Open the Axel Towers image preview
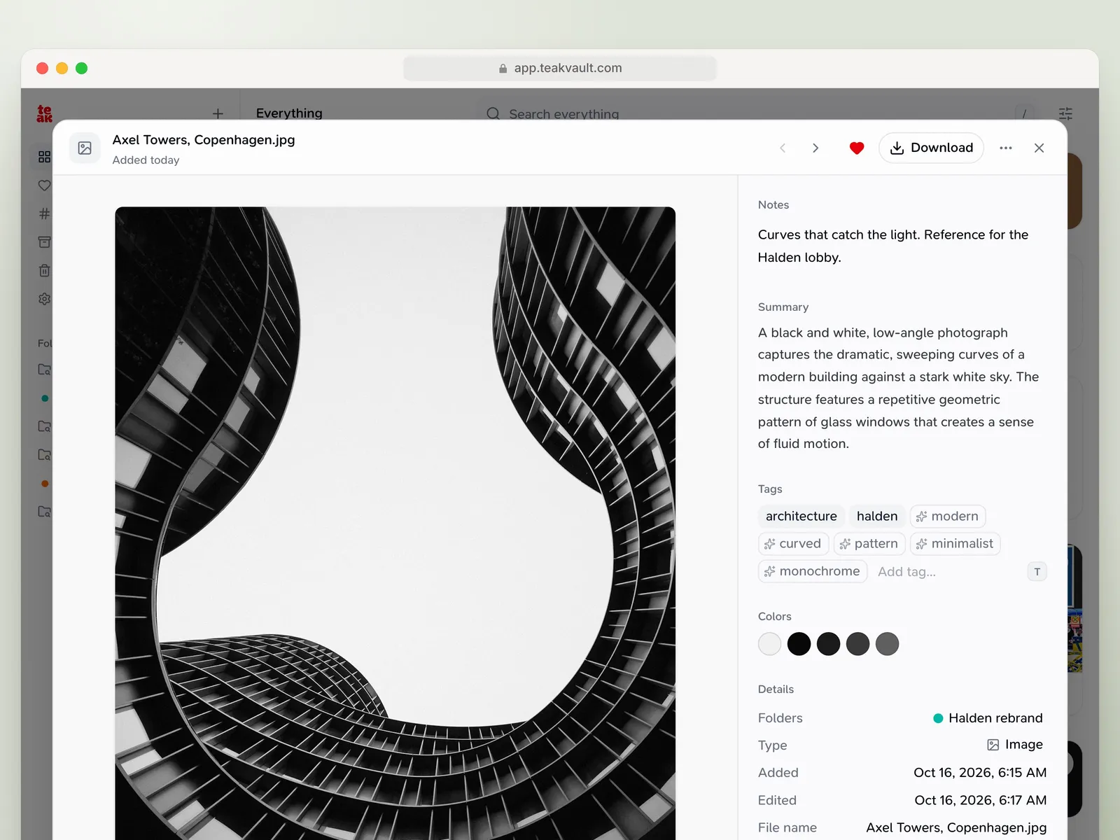 pos(395,523)
